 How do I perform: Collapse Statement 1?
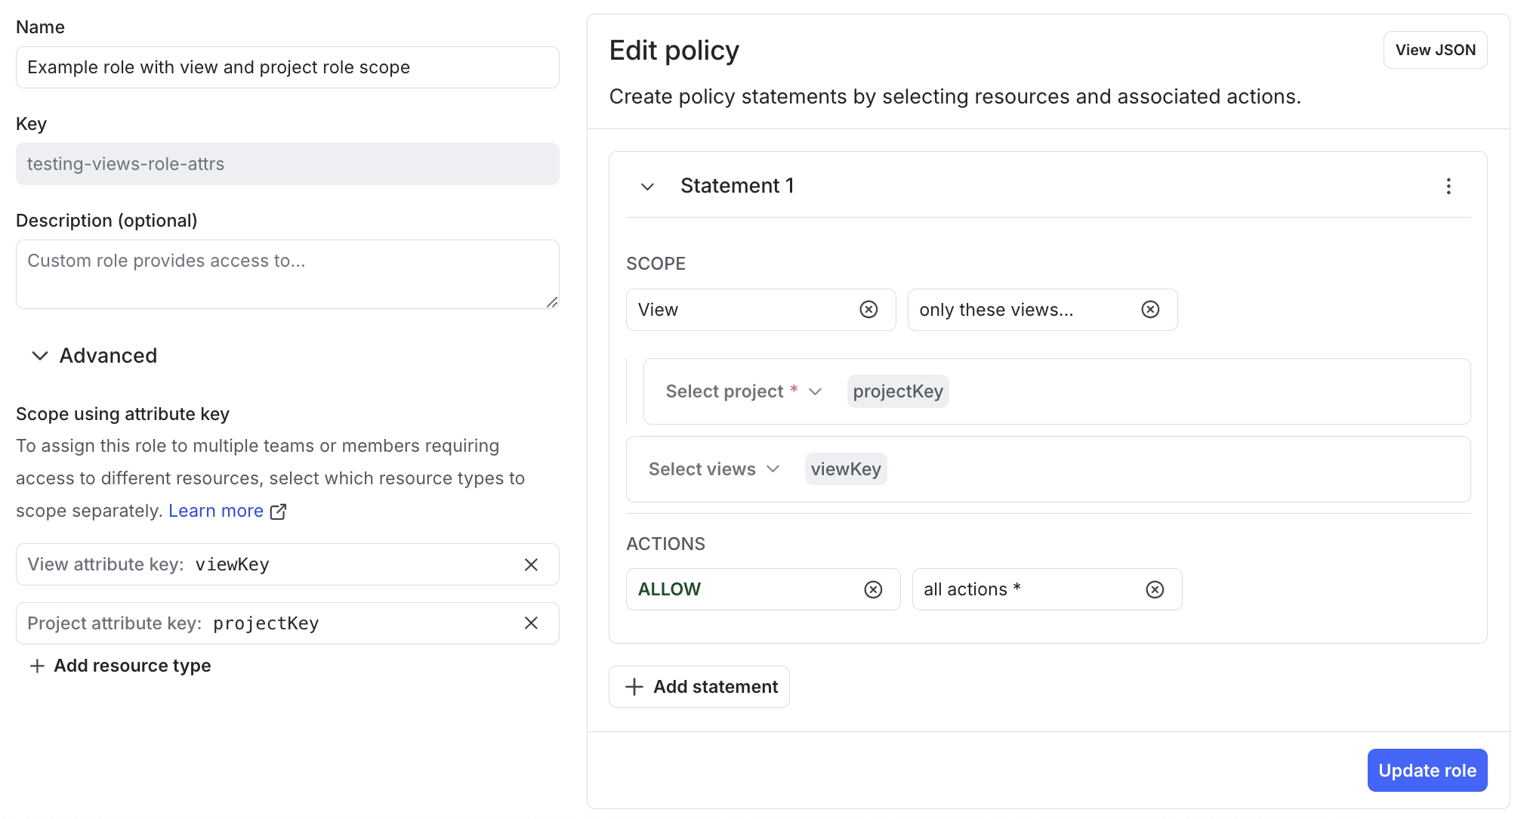[x=647, y=186]
